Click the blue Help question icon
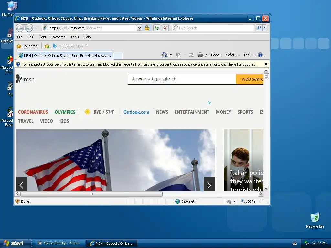This screenshot has width=331, height=248. pyautogui.click(x=260, y=55)
